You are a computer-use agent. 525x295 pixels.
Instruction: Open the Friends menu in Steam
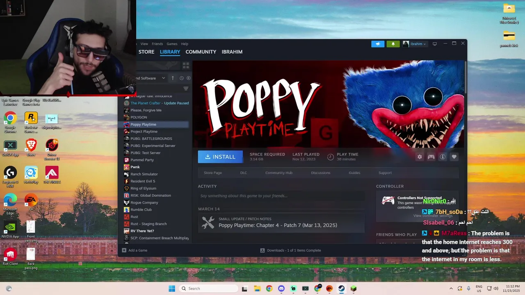[x=157, y=44]
